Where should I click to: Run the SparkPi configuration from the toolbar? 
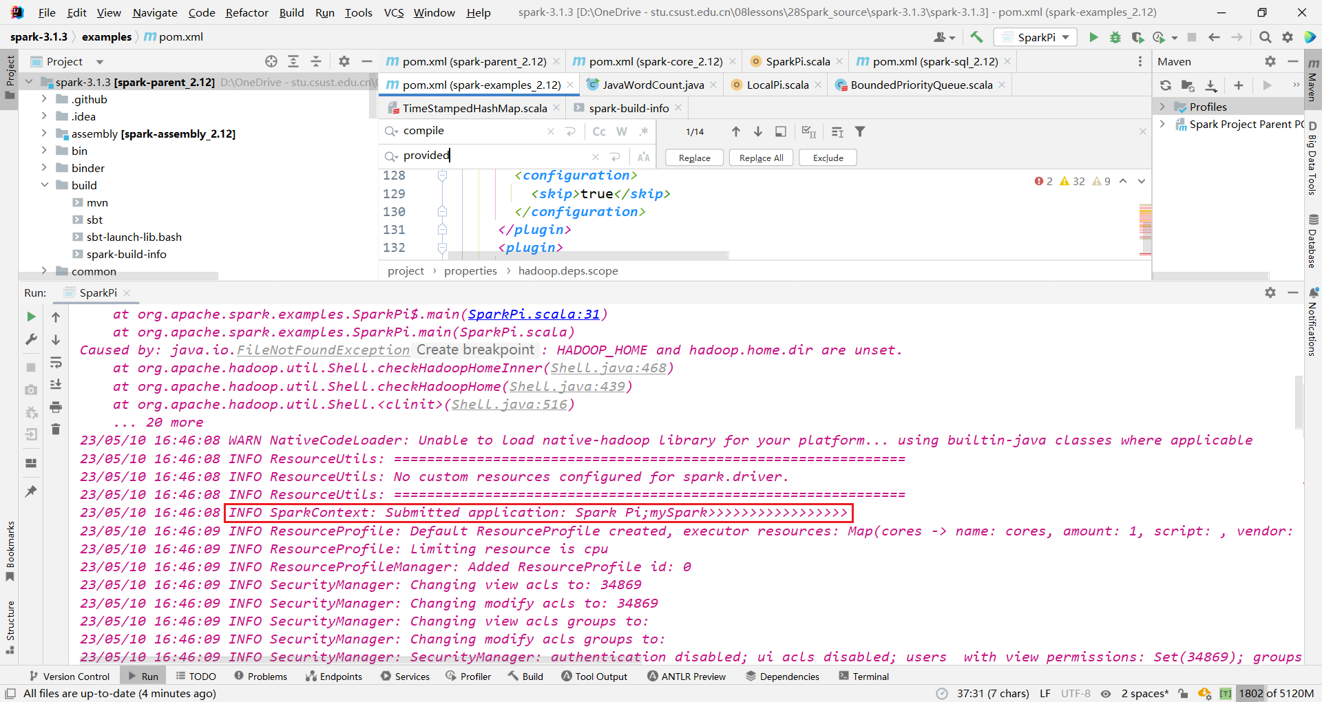[1093, 37]
